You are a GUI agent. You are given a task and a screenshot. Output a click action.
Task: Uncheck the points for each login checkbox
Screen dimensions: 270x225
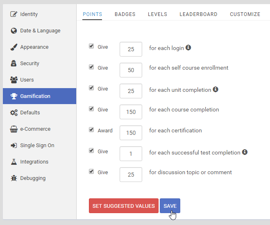91,46
